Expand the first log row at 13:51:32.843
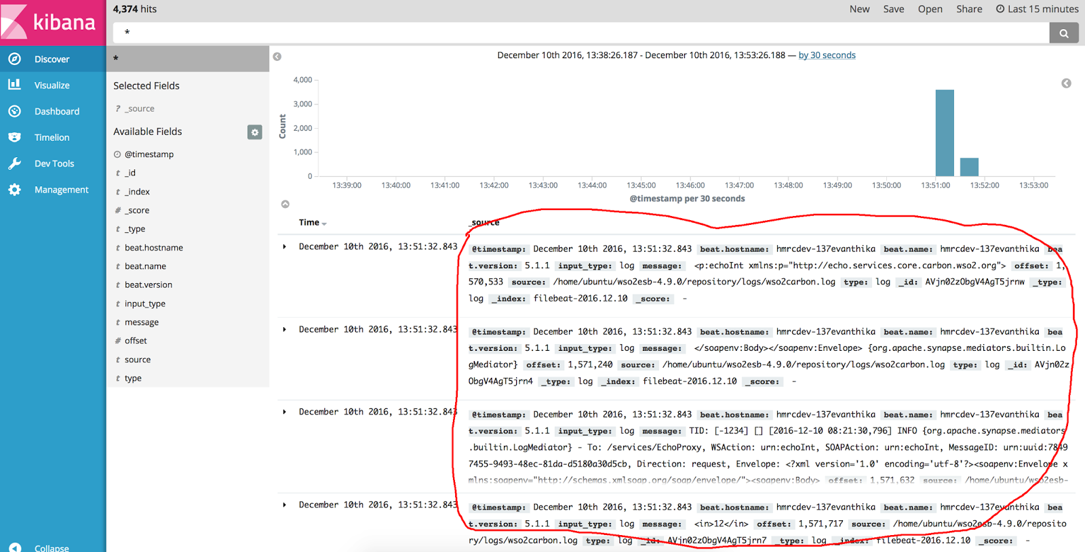The image size is (1085, 552). coord(284,247)
